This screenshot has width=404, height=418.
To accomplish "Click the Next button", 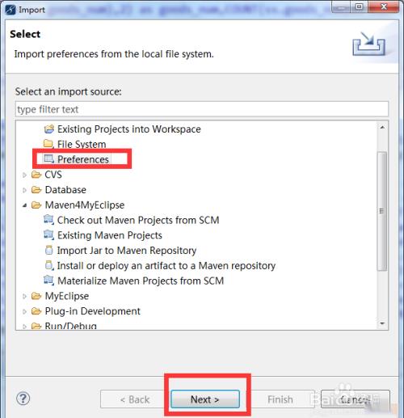I will tap(205, 399).
